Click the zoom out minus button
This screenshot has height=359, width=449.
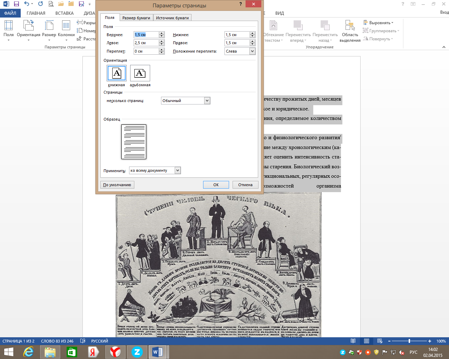(389, 341)
